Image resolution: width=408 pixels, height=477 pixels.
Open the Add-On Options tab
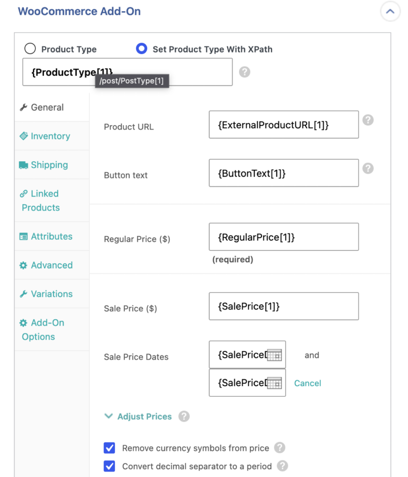(x=52, y=329)
